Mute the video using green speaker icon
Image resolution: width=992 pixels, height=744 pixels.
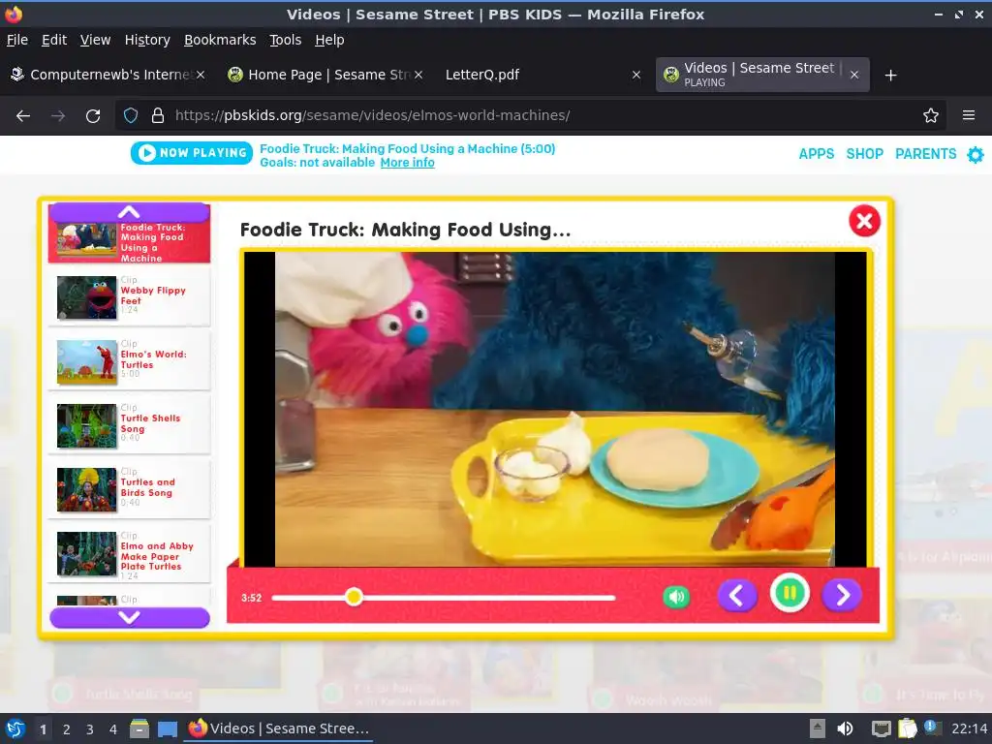pyautogui.click(x=676, y=597)
